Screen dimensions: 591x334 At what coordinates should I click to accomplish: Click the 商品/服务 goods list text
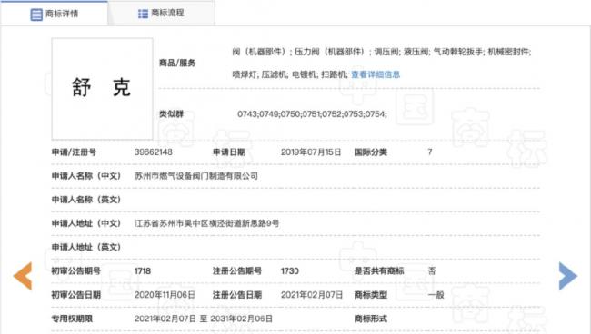(x=382, y=63)
